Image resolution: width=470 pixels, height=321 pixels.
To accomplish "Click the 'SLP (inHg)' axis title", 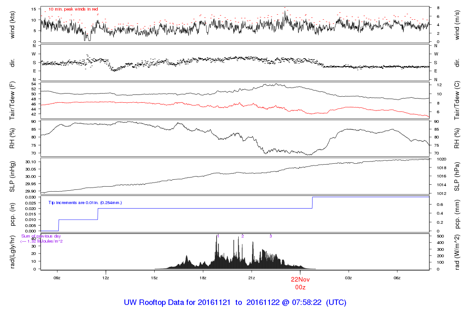I will click(12, 177).
